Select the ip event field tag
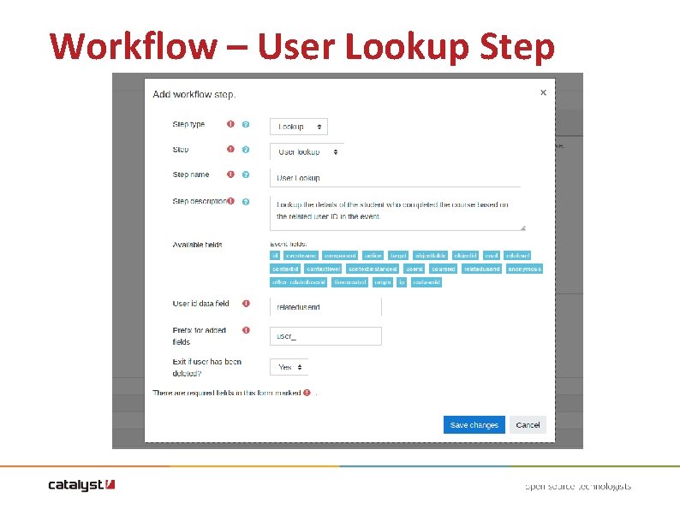680x509 pixels. [402, 282]
